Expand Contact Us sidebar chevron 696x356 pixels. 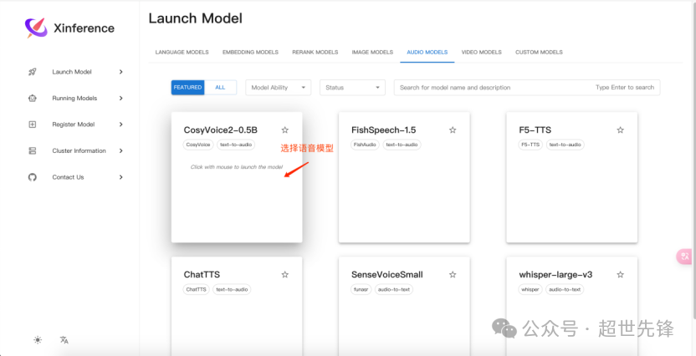click(x=120, y=177)
